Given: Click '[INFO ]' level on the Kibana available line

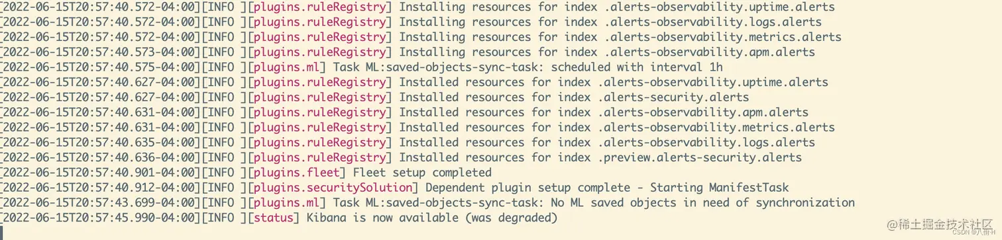Looking at the screenshot, I should pos(225,218).
